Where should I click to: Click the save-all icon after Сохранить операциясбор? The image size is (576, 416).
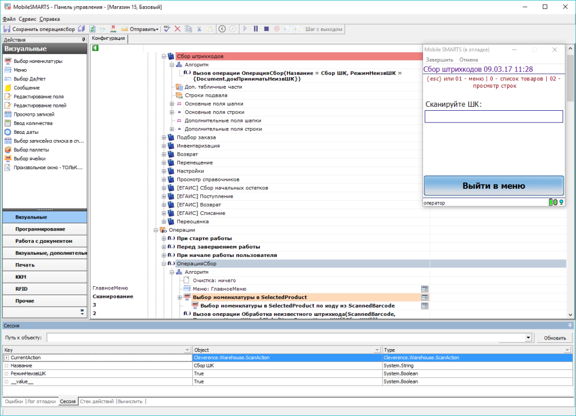[x=82, y=29]
